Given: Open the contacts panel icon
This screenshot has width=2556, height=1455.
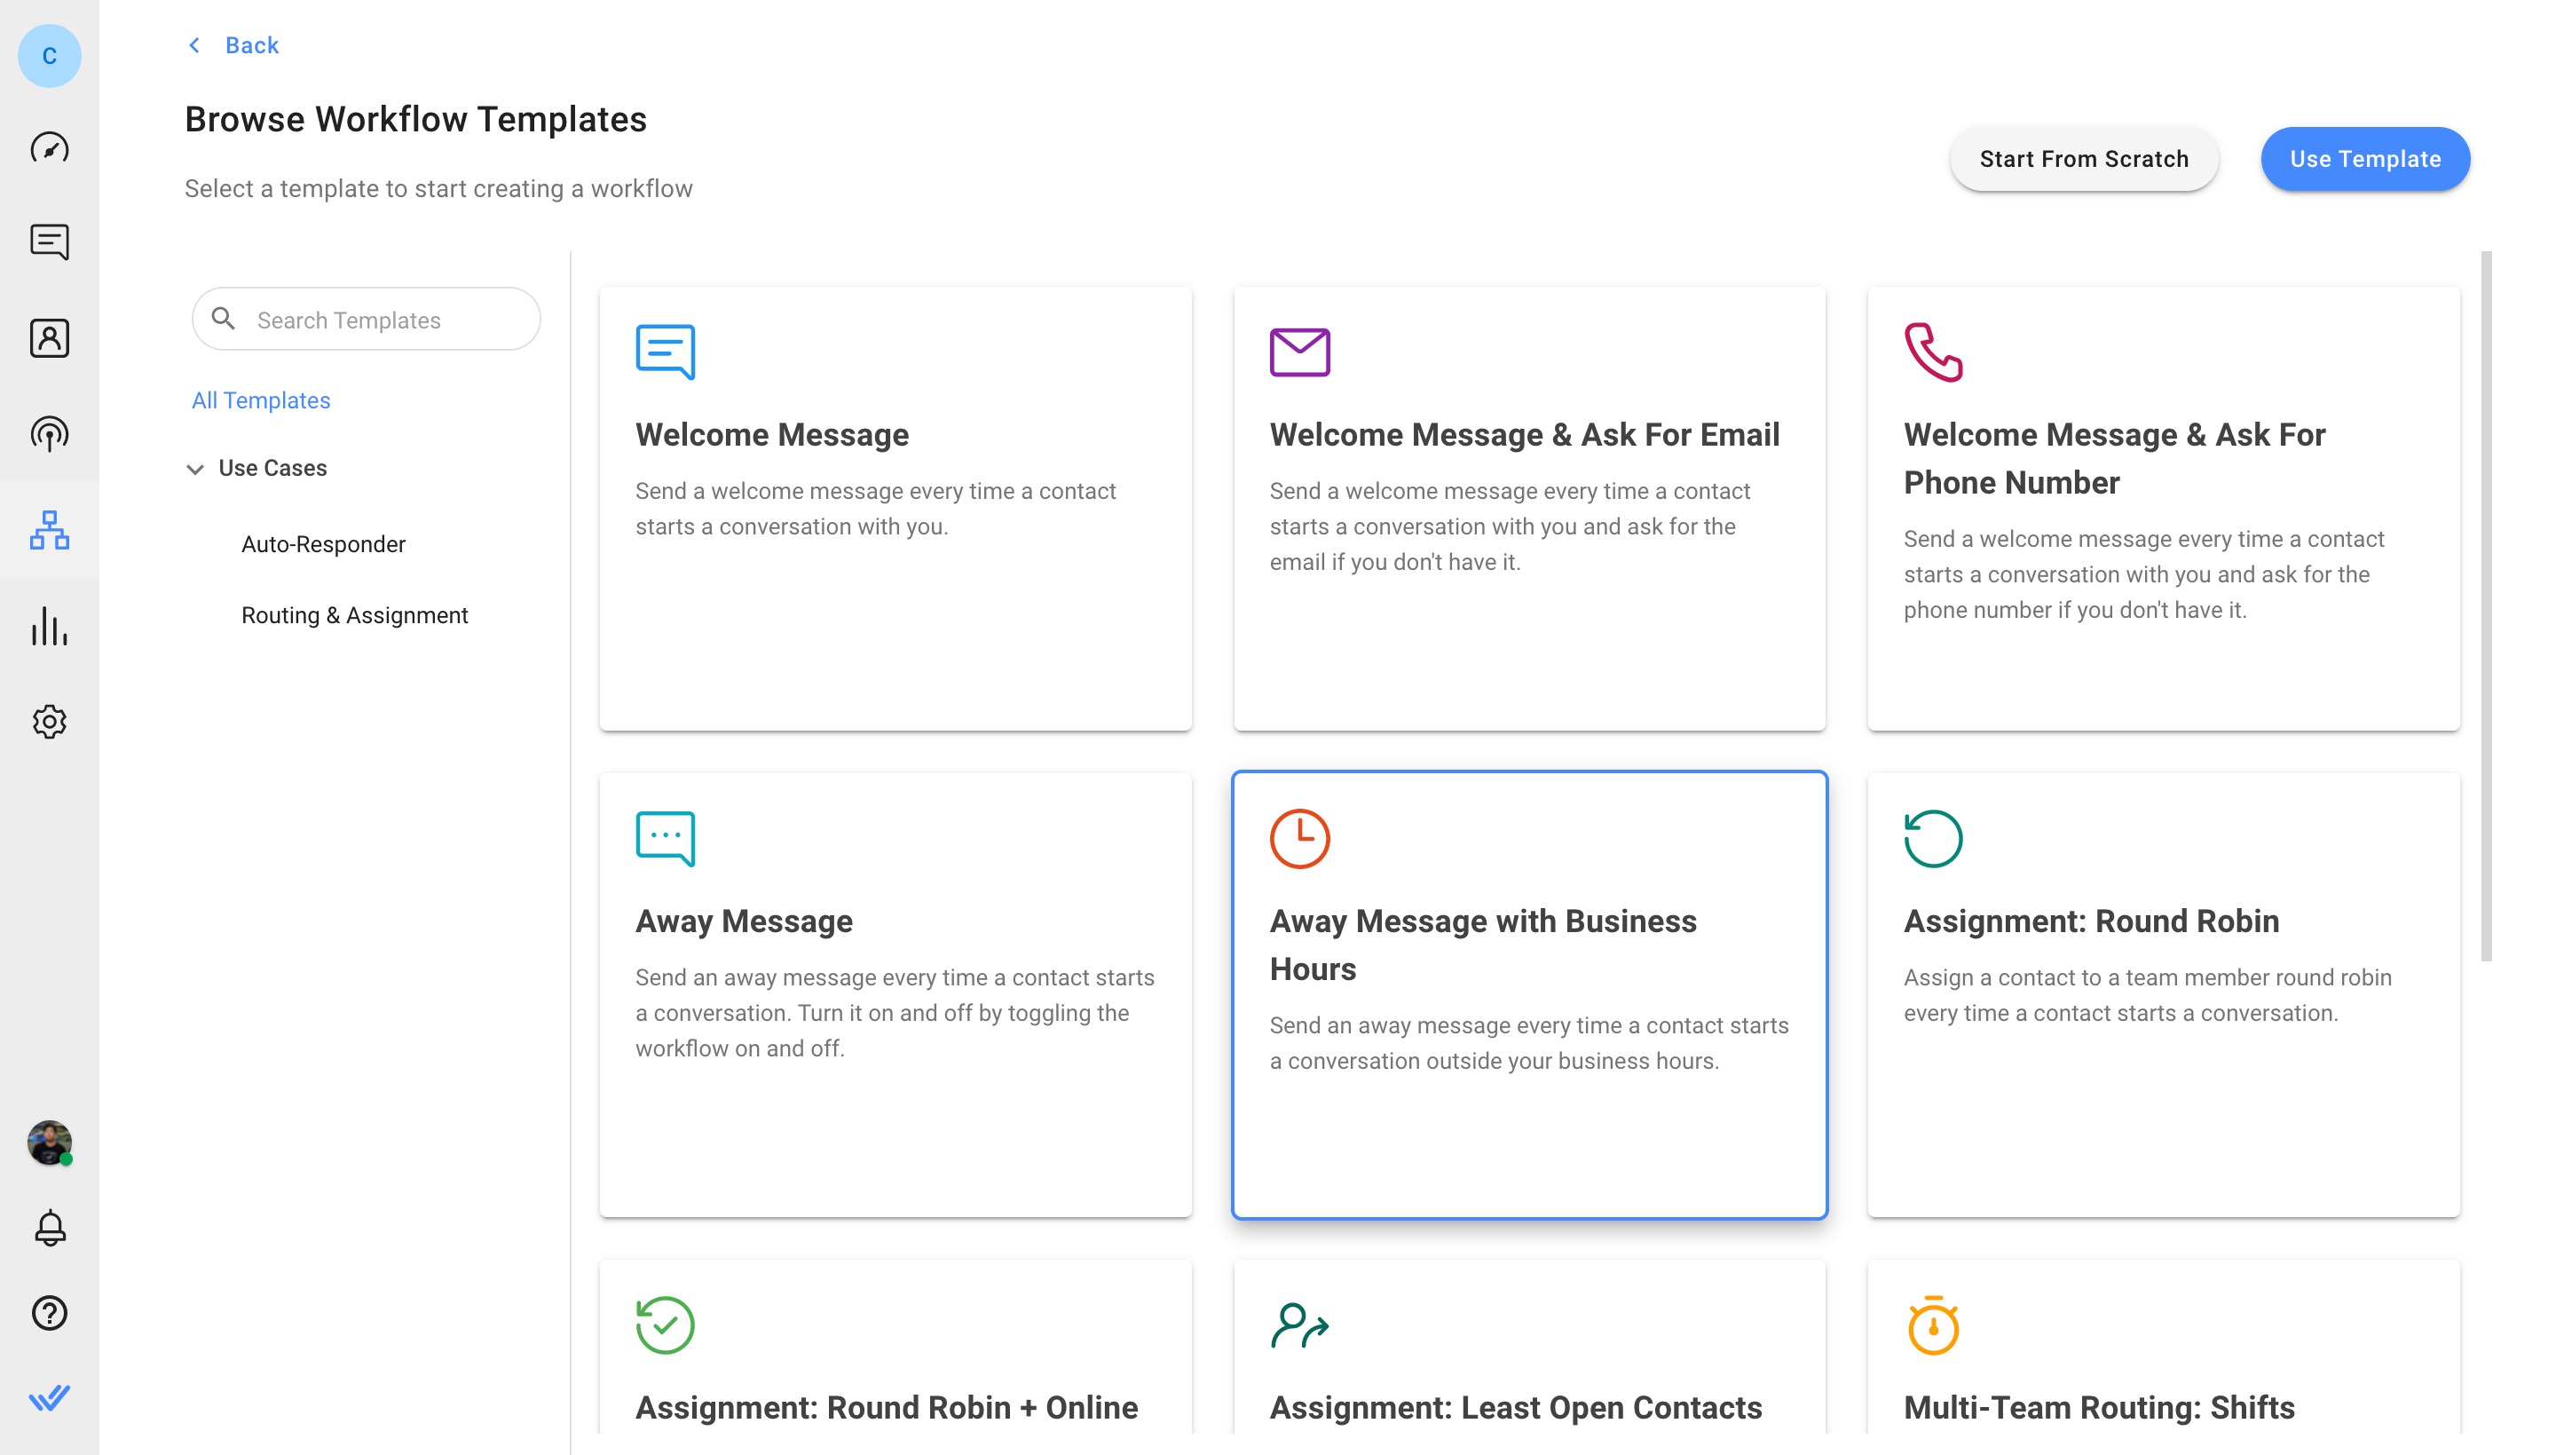Looking at the screenshot, I should coord(49,337).
